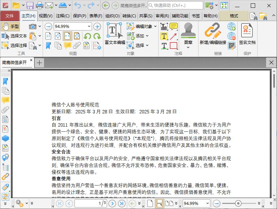Open the Bookmarks panel in the sidebar

[5, 81]
